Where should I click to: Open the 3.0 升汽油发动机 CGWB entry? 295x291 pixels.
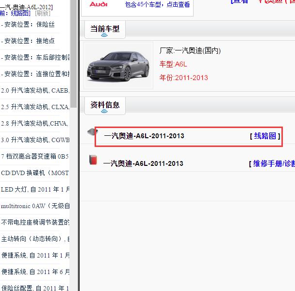tap(35, 140)
